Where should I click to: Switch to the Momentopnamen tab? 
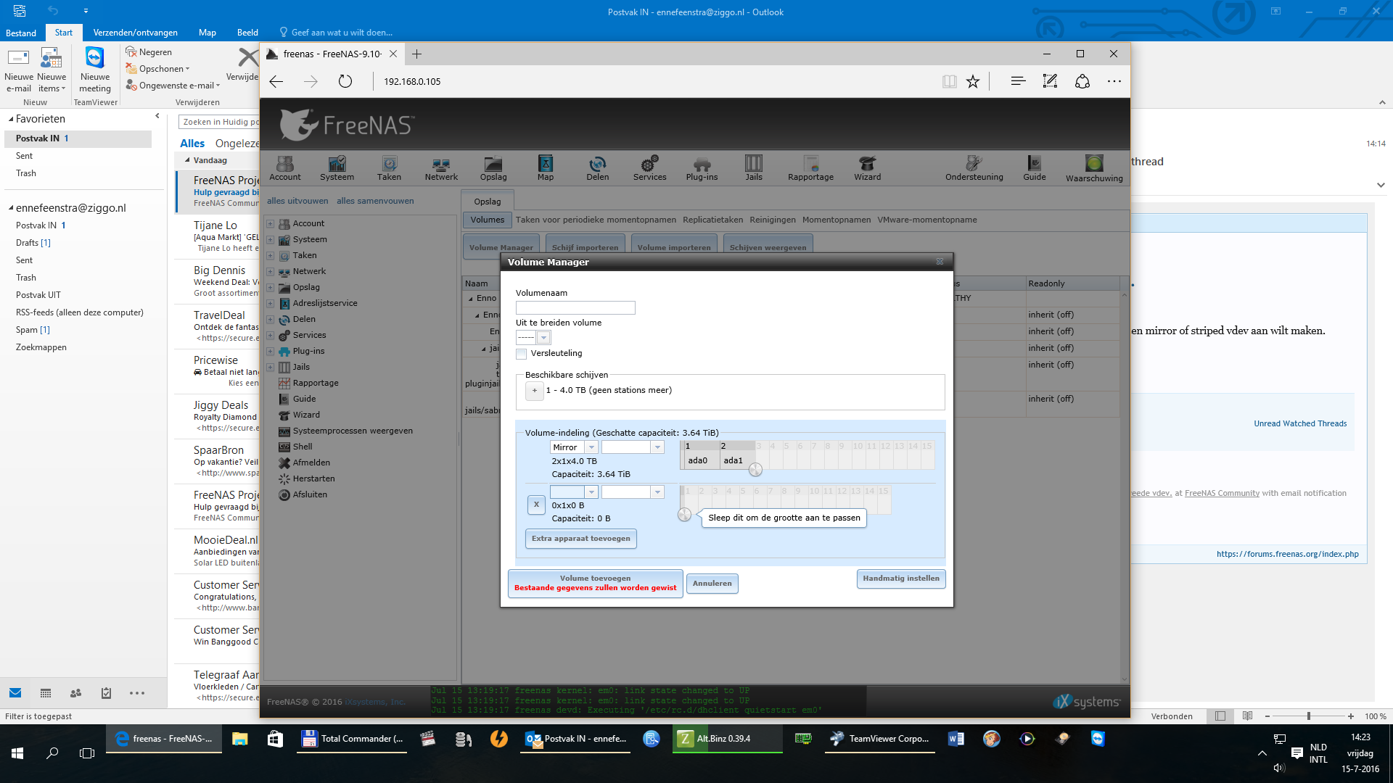[837, 220]
